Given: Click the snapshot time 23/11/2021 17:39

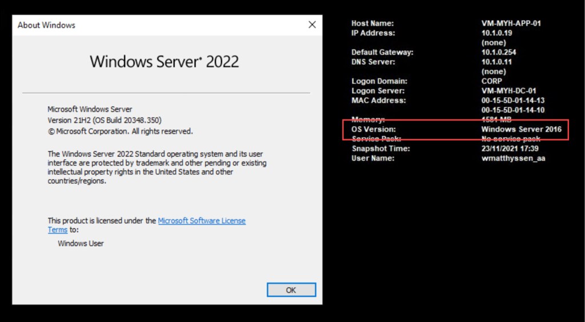Looking at the screenshot, I should coord(510,148).
